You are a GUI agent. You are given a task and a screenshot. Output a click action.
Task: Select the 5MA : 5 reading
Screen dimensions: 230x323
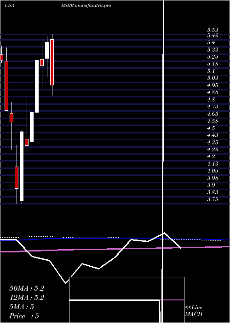(x=22, y=307)
